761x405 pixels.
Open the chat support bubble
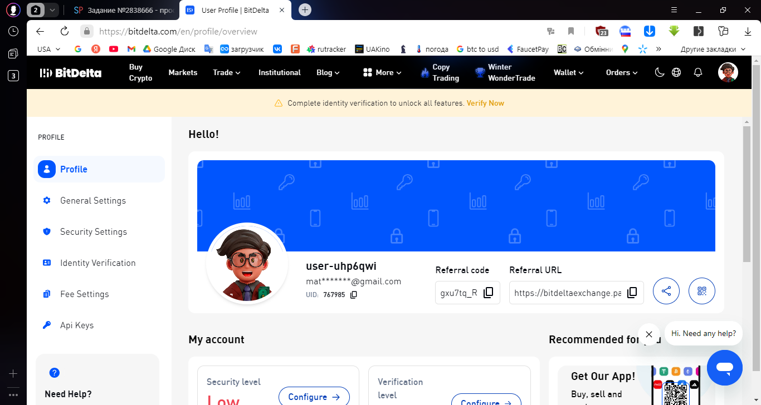coord(725,368)
